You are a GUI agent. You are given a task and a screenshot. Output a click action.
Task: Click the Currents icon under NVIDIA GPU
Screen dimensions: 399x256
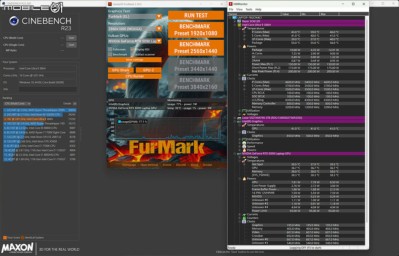pyautogui.click(x=244, y=214)
